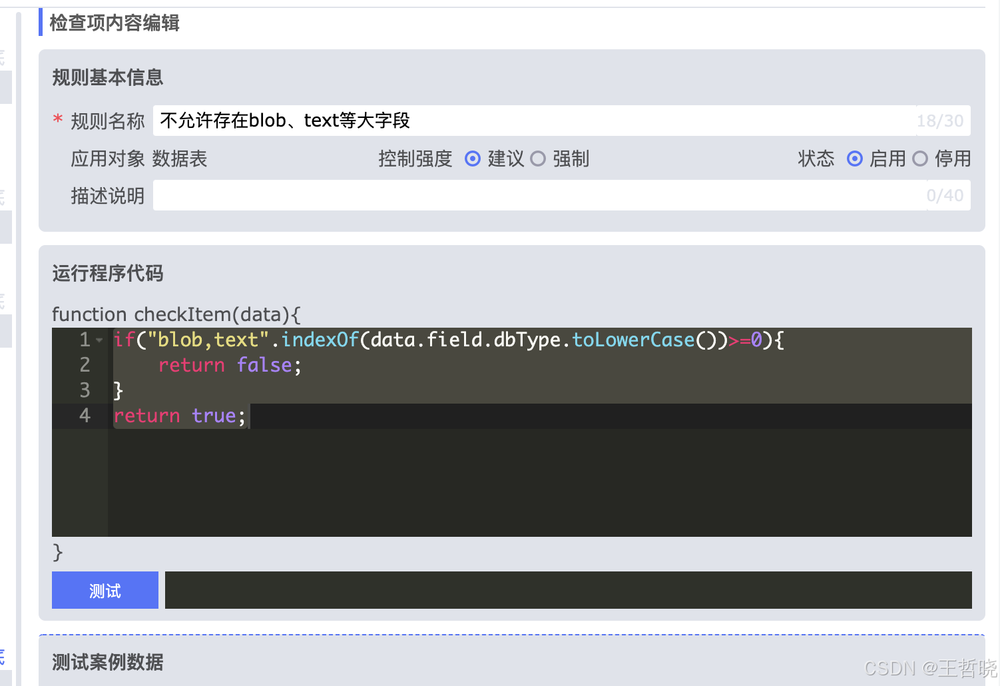Select the 启用 status radio button
1000x686 pixels.
click(x=855, y=159)
